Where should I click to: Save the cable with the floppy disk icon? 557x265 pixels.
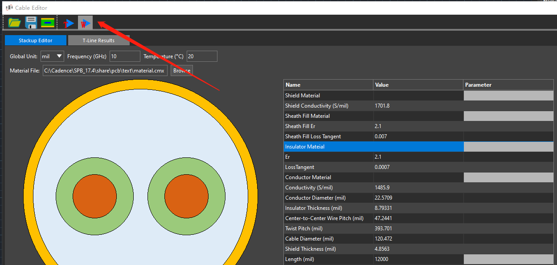[31, 22]
